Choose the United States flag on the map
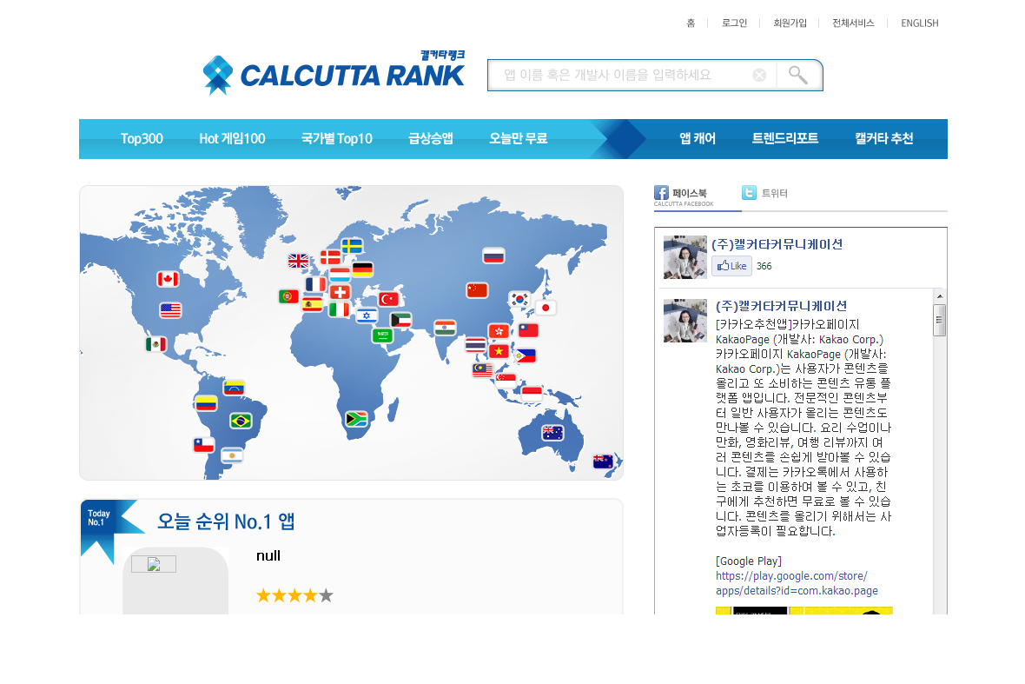Image resolution: width=1025 pixels, height=684 pixels. click(170, 310)
